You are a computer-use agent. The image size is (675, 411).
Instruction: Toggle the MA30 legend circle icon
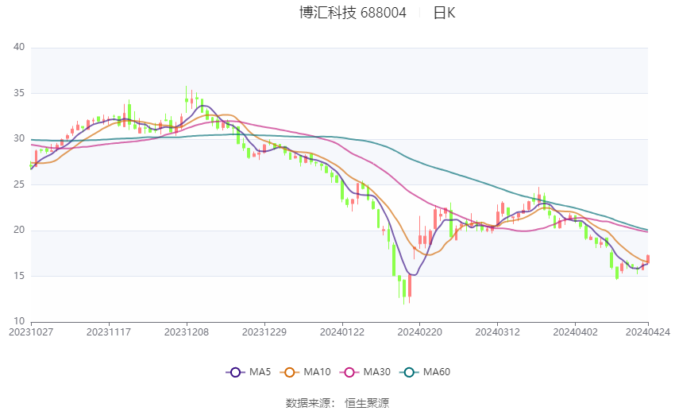pos(349,372)
